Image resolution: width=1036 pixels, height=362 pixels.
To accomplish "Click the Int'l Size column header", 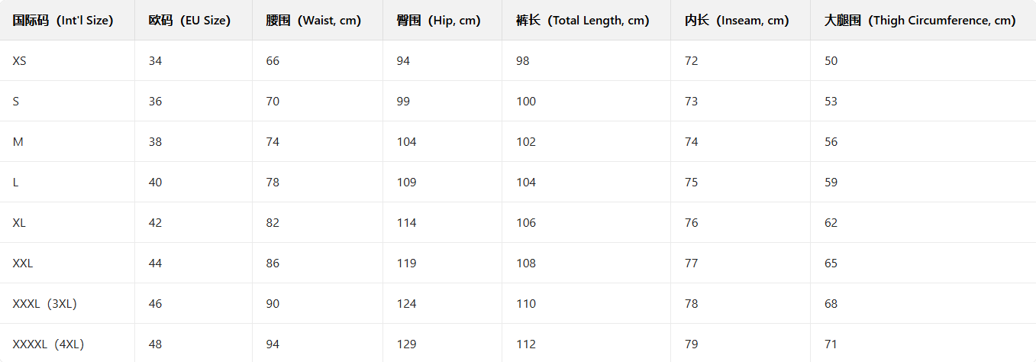I will (x=63, y=21).
